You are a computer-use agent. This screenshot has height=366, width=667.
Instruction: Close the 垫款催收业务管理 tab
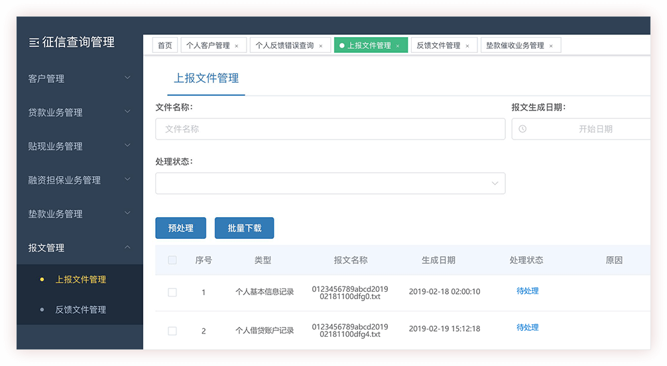coord(551,46)
